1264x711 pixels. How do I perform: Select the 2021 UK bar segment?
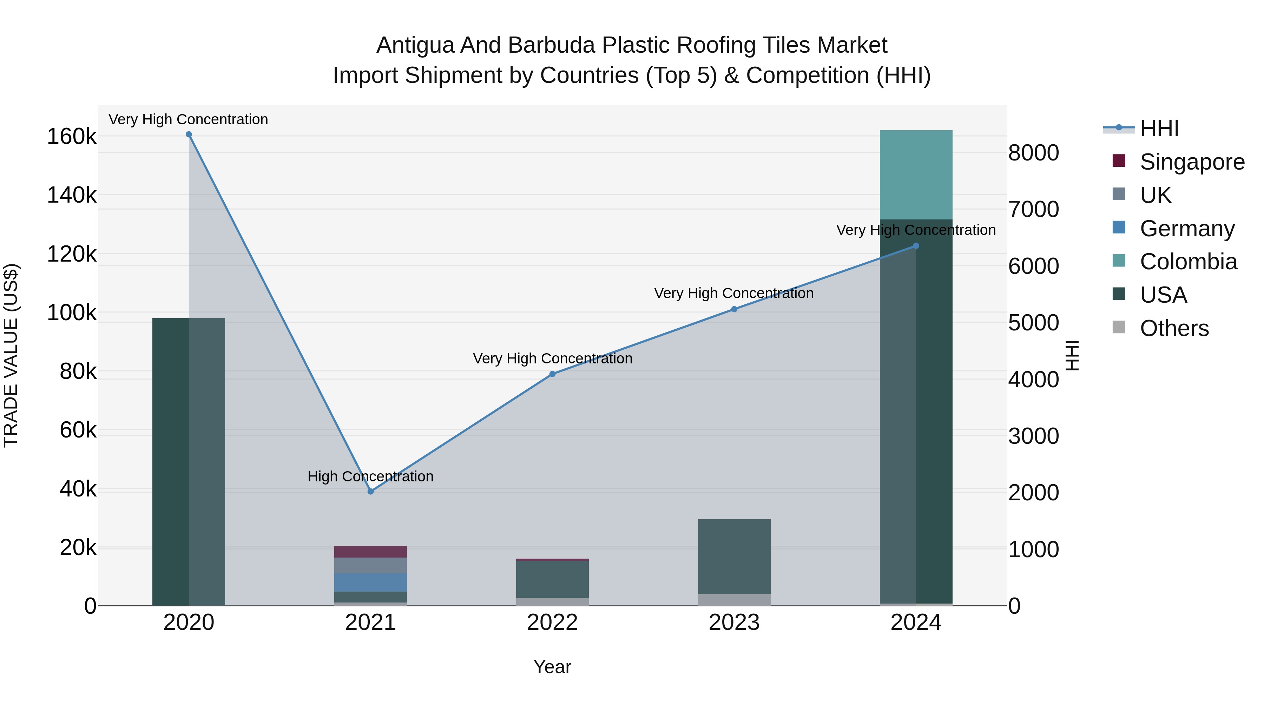pos(370,565)
